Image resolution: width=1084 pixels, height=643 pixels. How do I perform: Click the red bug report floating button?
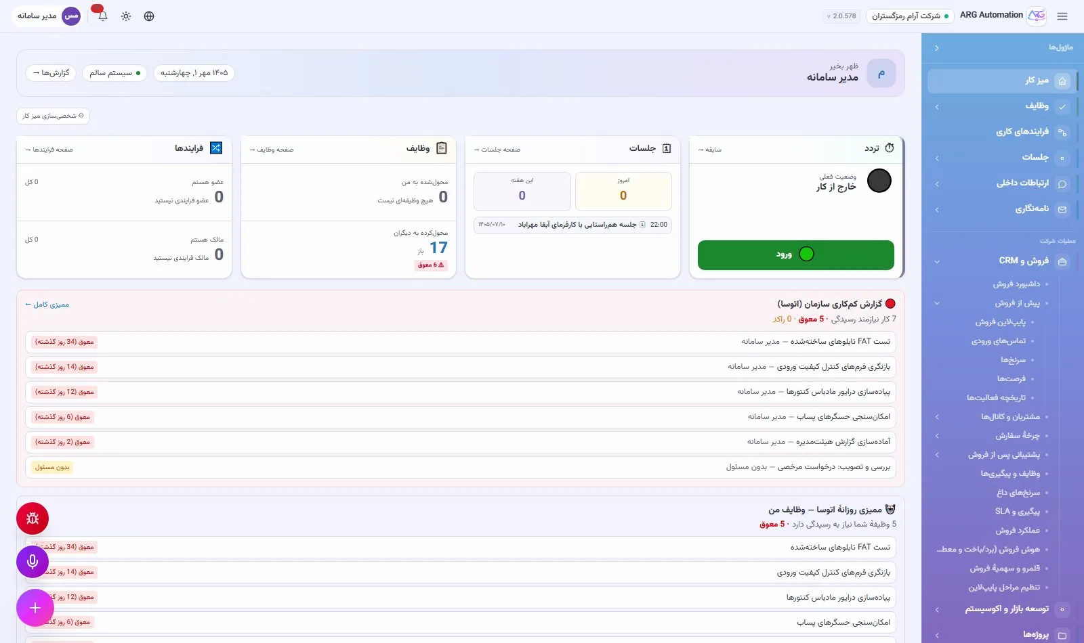pos(33,519)
